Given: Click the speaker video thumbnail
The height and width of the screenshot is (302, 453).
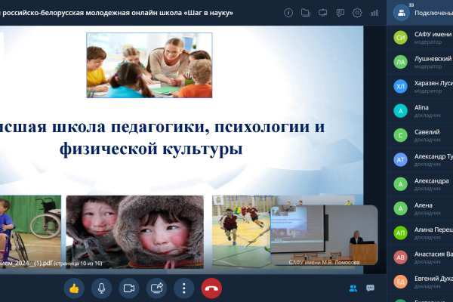Looking at the screenshot, I should click(323, 236).
